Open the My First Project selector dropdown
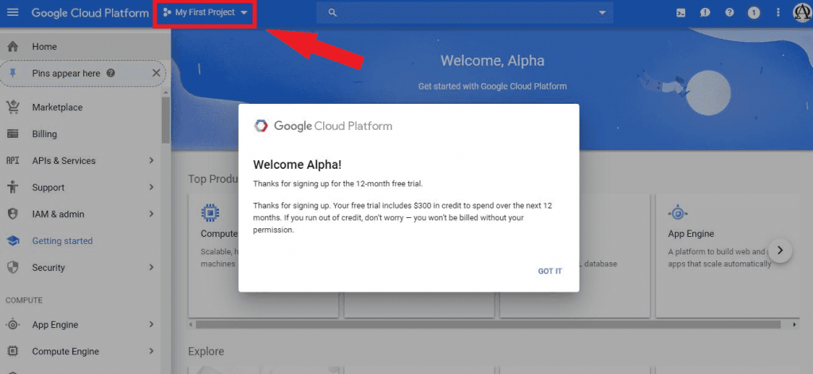This screenshot has width=813, height=374. (206, 13)
